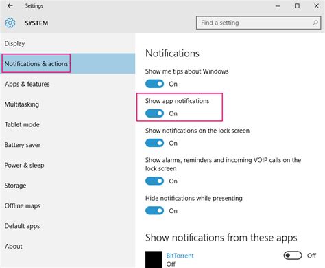325x268 pixels.
Task: Open Power & sleep settings
Action: (68, 165)
